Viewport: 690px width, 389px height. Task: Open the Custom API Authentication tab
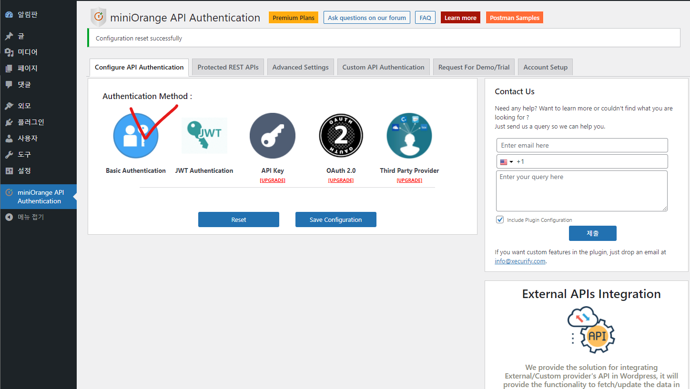tap(384, 67)
